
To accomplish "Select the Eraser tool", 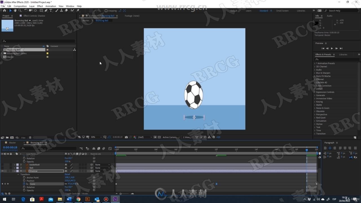I will [x=66, y=10].
